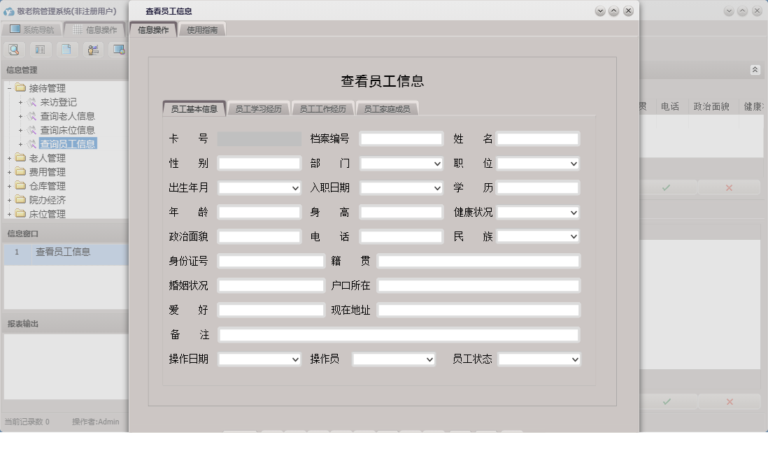Select the search/query toolbar icon
Image resolution: width=768 pixels, height=458 pixels.
pos(13,50)
